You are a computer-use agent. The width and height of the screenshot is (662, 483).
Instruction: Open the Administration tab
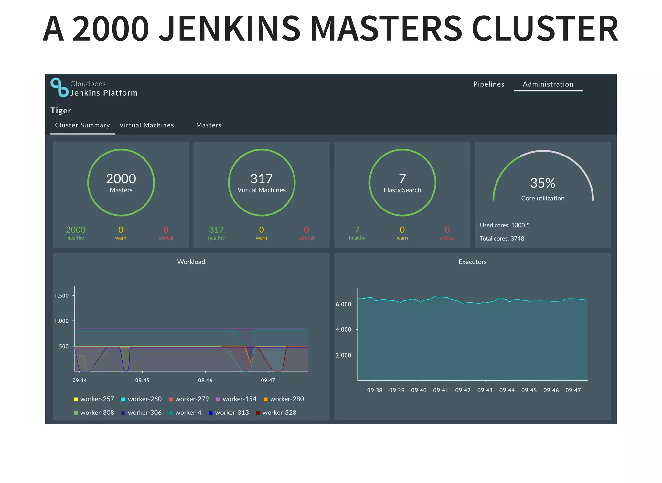click(548, 84)
